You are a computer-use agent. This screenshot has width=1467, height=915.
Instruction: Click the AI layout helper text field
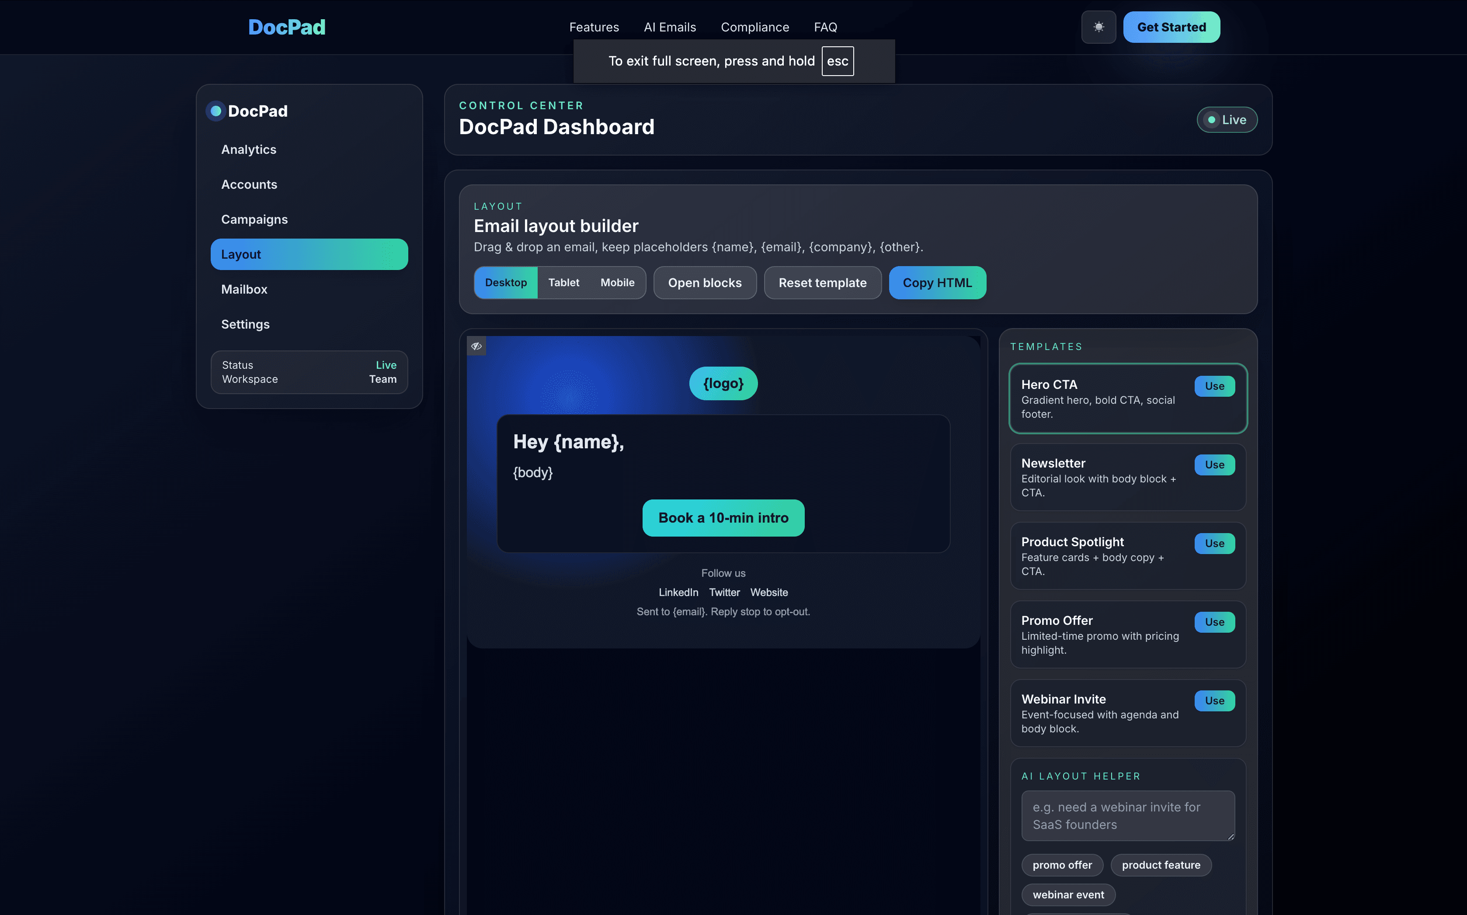point(1128,816)
